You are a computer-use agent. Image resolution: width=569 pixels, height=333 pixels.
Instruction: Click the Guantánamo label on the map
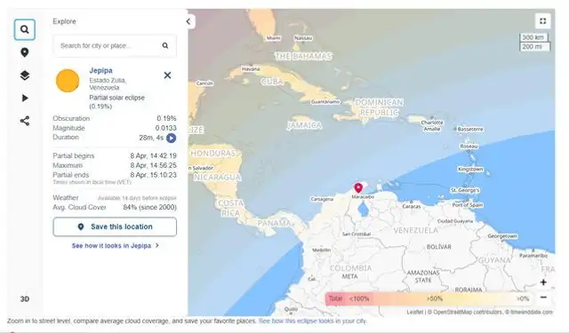point(325,102)
